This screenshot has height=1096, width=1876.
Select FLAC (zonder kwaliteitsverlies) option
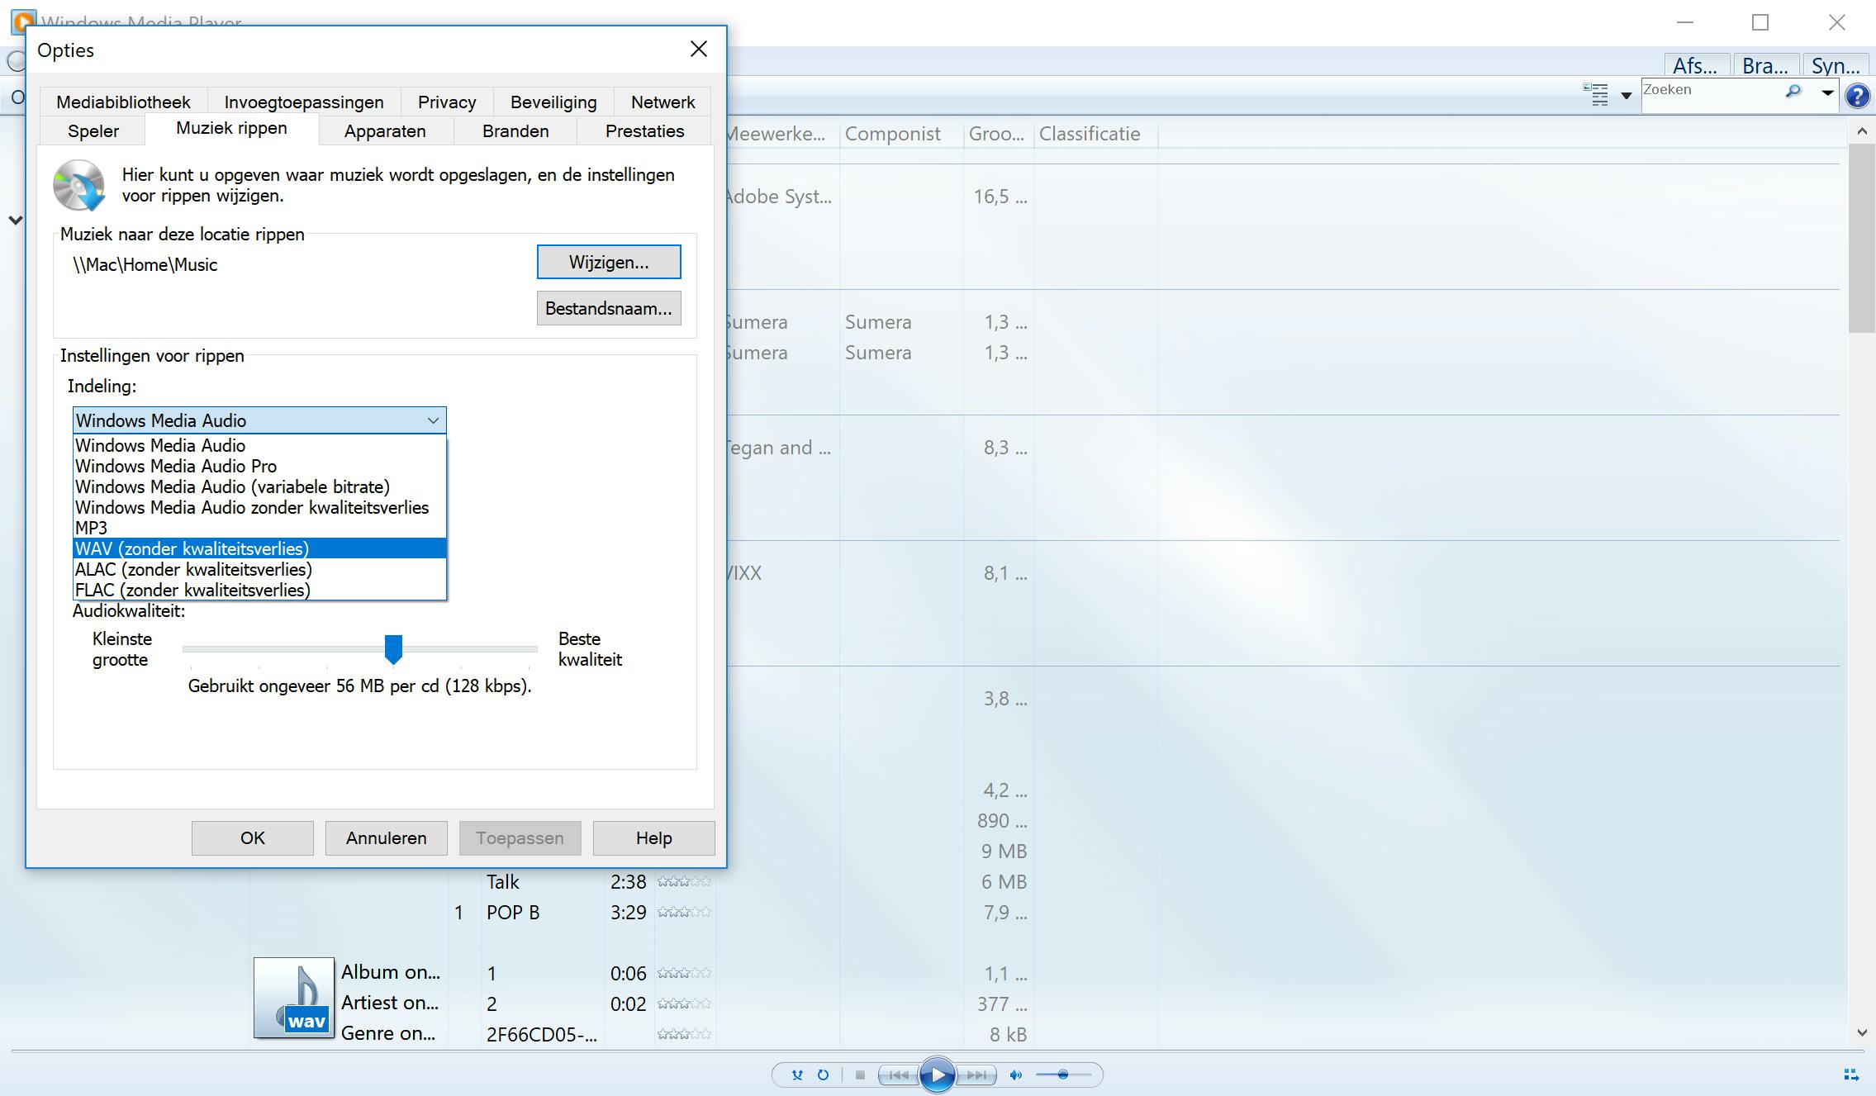pyautogui.click(x=192, y=590)
